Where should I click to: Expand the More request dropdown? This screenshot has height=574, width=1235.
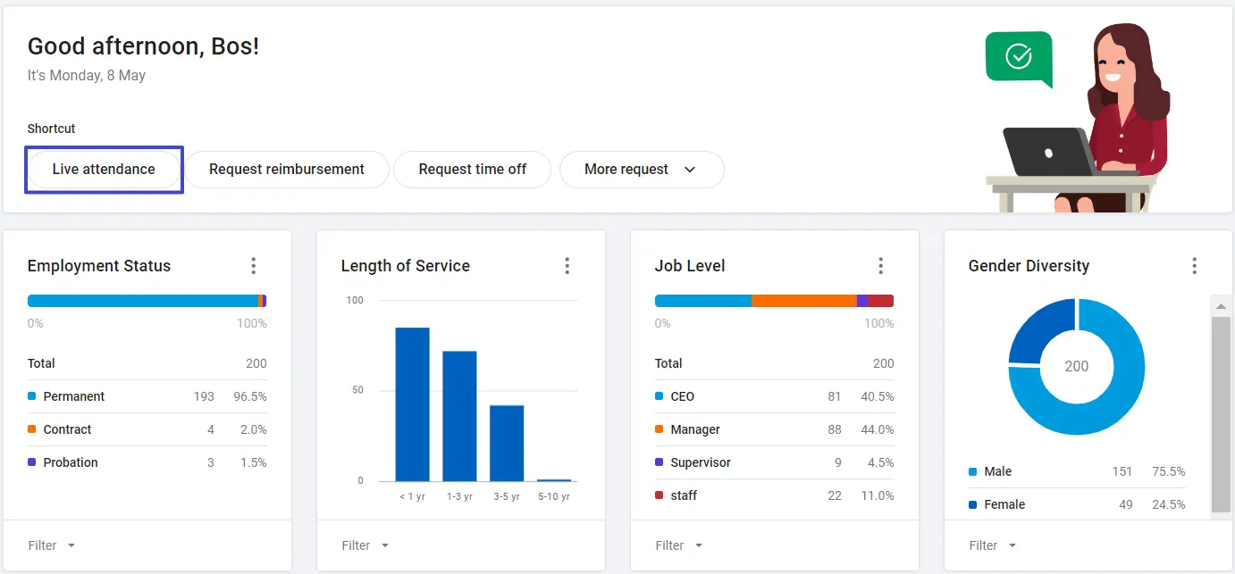point(641,170)
